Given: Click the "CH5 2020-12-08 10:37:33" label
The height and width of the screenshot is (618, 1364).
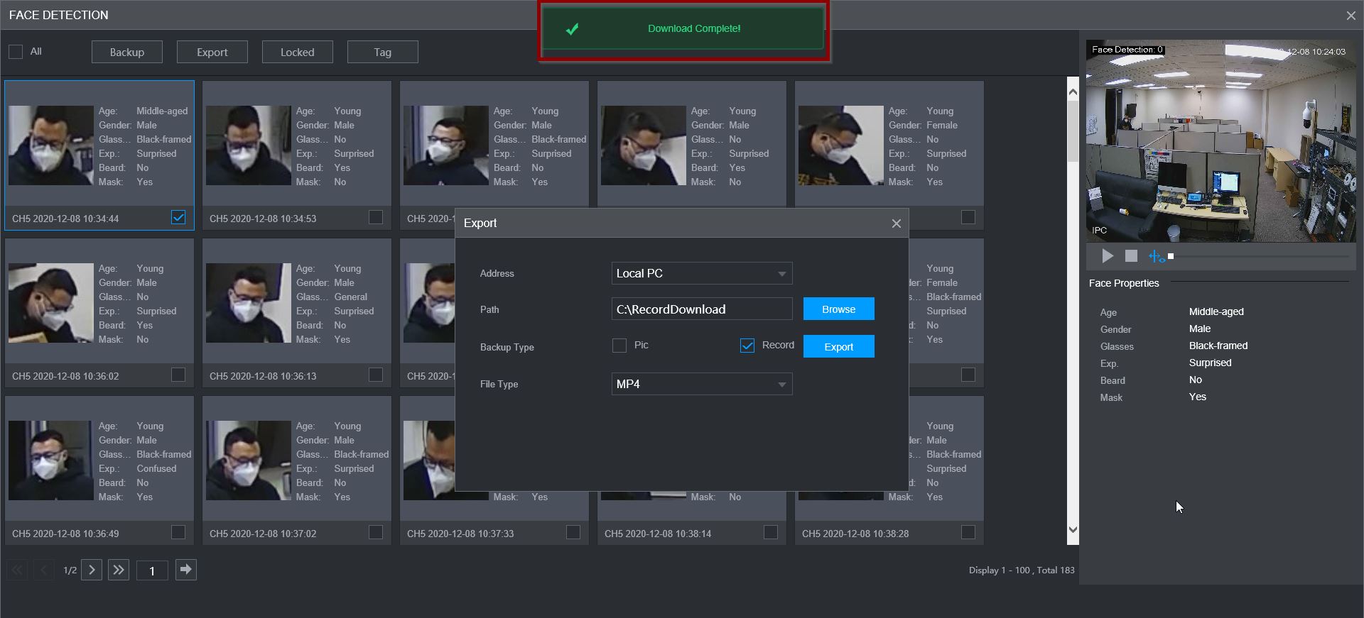Looking at the screenshot, I should click(460, 534).
